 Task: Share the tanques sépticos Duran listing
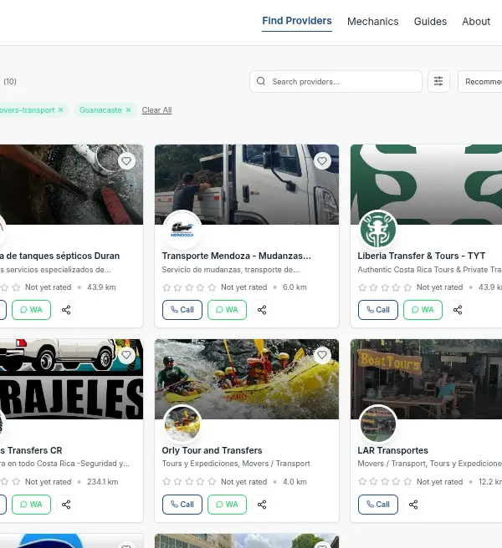[x=66, y=310]
